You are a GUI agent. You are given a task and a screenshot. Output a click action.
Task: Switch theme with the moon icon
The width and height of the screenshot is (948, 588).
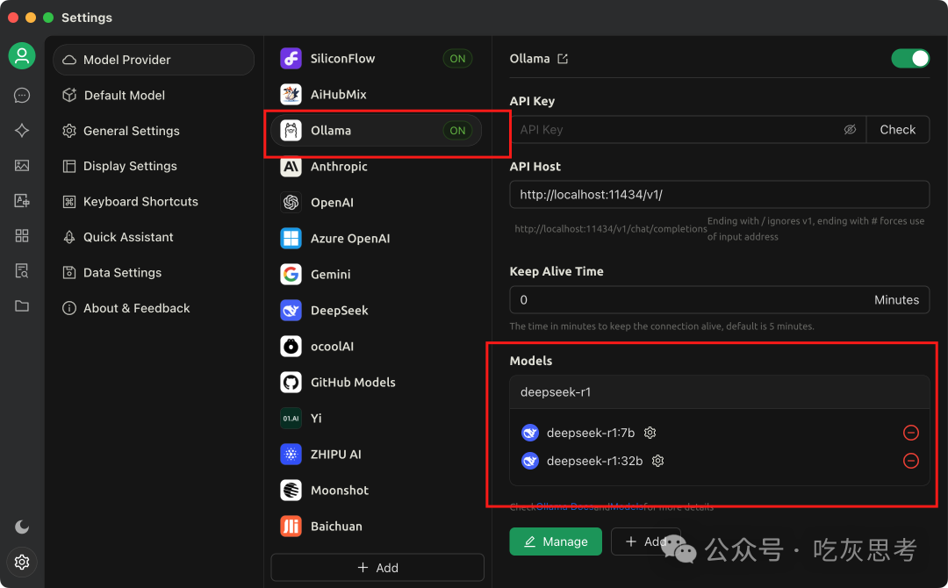22,527
